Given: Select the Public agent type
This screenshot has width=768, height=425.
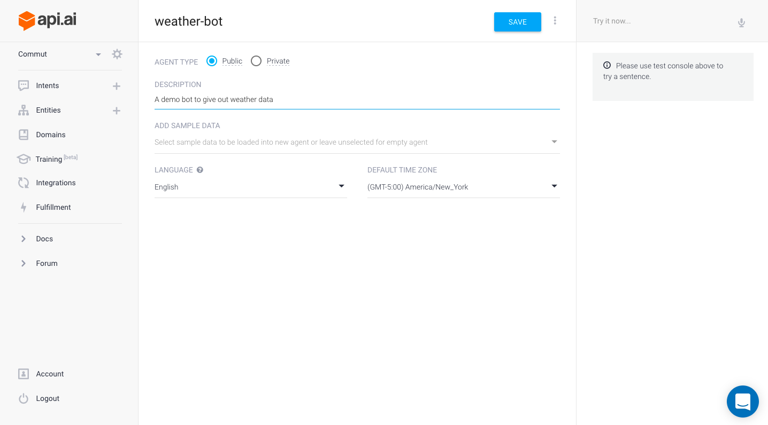Looking at the screenshot, I should tap(212, 61).
